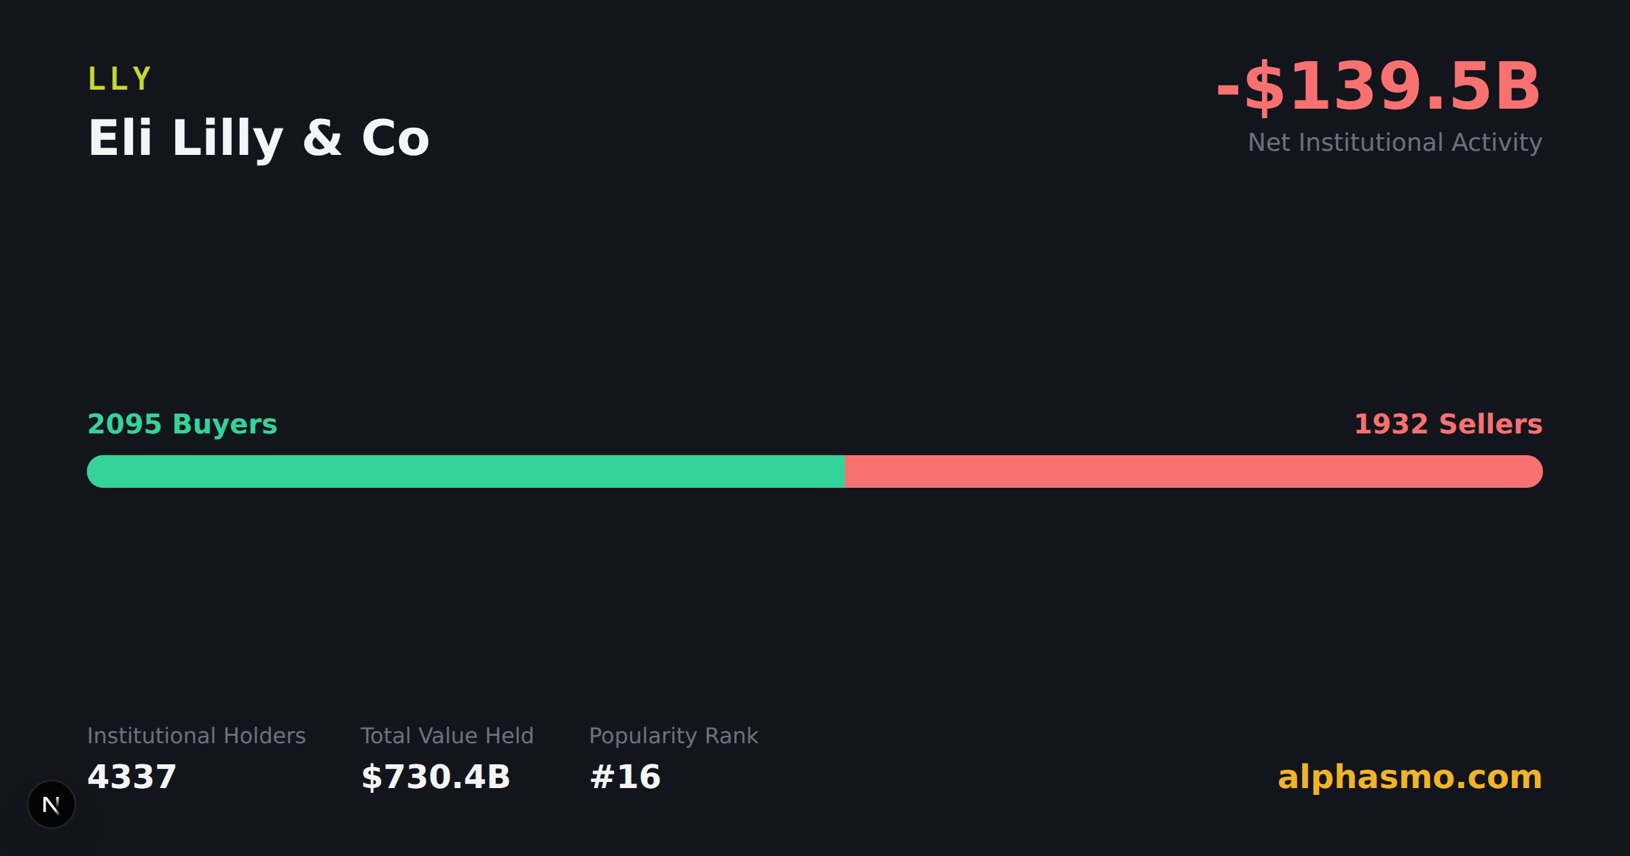Click the $730.4B value figure
This screenshot has width=1630, height=856.
[x=435, y=777]
